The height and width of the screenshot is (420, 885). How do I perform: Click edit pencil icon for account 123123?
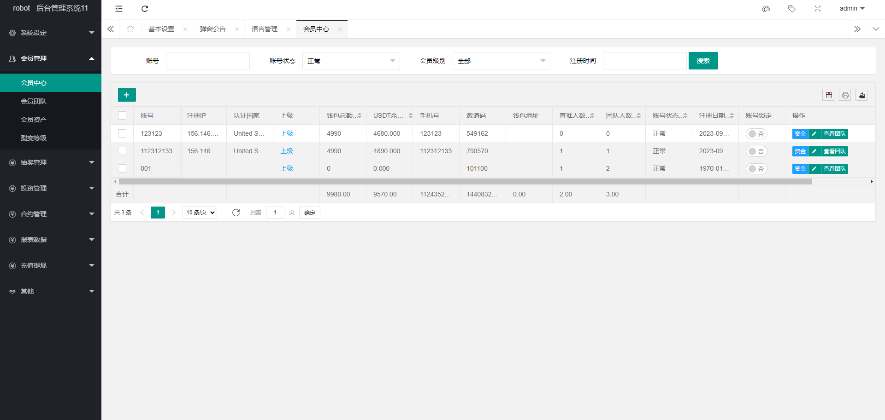click(814, 134)
